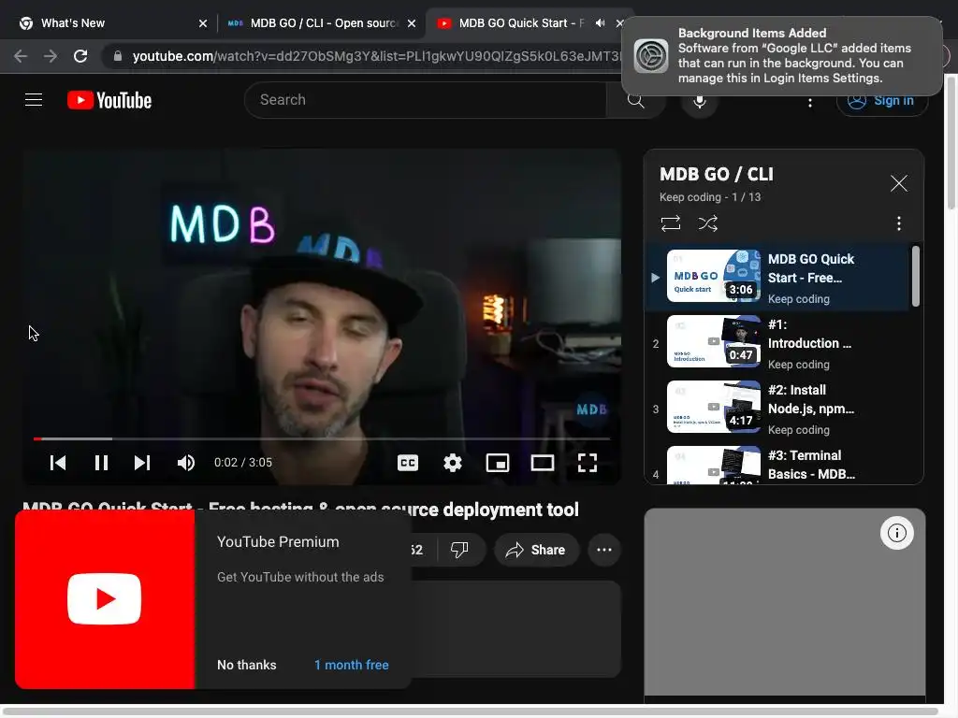This screenshot has height=718, width=958.
Task: Go back in browser history
Action: [x=21, y=56]
